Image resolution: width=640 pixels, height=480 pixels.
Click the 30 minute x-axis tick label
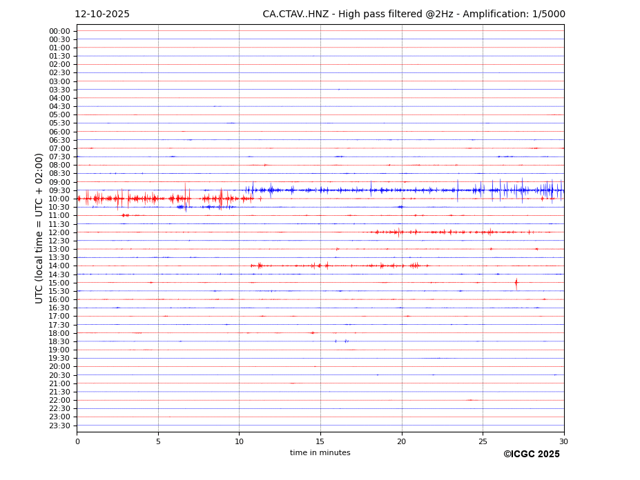(x=563, y=441)
